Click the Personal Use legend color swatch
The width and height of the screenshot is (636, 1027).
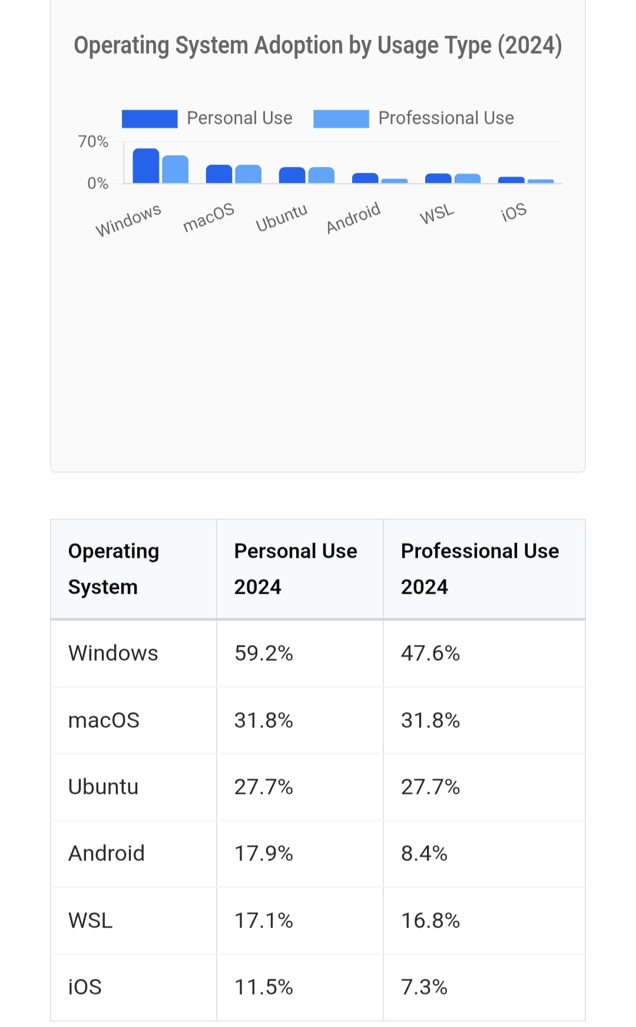(x=150, y=118)
